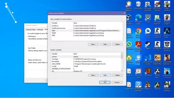The height and width of the screenshot is (98, 174).
Task: Select the Vysor desktop icon
Action: tap(148, 19)
